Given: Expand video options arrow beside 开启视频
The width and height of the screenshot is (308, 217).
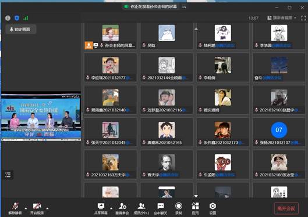Looking at the screenshot, I should pos(47,208).
